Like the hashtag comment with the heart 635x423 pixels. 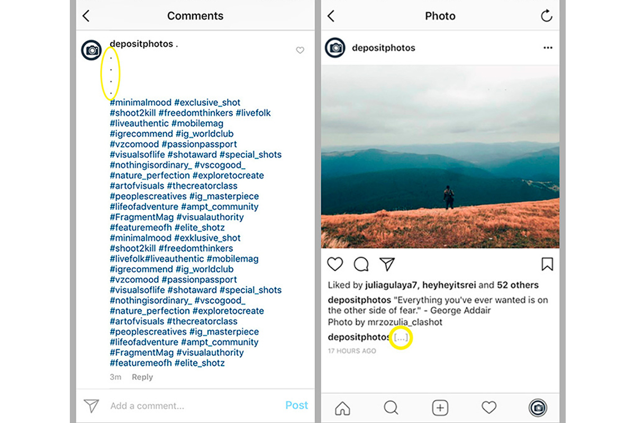coord(300,51)
